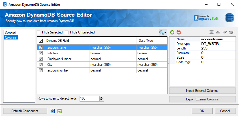Click the Cancel button
This screenshot has height=117, width=239.
pyautogui.click(x=225, y=111)
